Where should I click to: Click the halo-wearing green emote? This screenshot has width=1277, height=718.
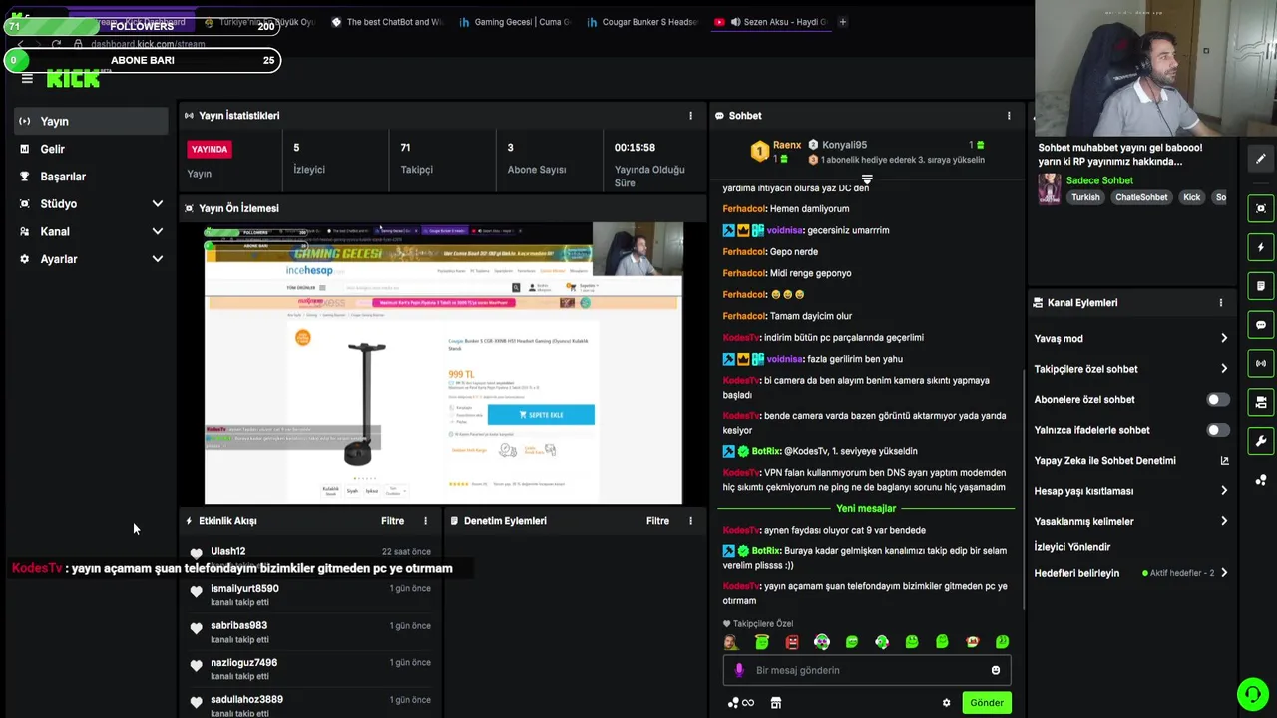coord(762,642)
